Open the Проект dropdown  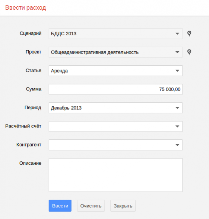(x=115, y=52)
